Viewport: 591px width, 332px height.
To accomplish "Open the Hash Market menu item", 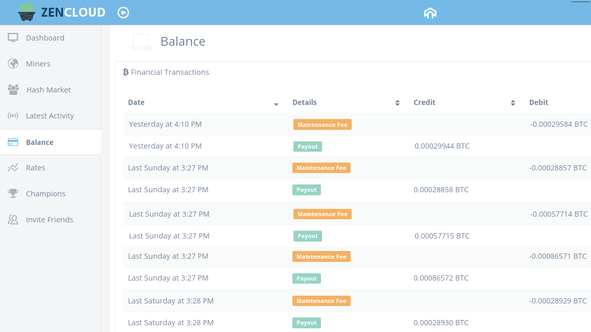I will [x=48, y=90].
